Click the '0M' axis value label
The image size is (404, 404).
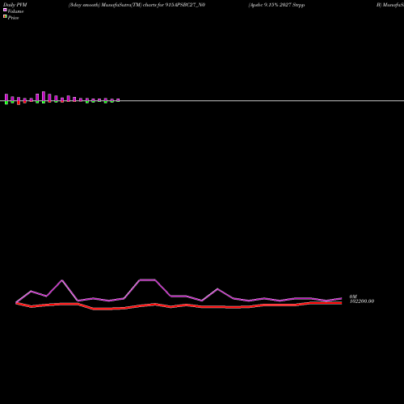click(353, 297)
